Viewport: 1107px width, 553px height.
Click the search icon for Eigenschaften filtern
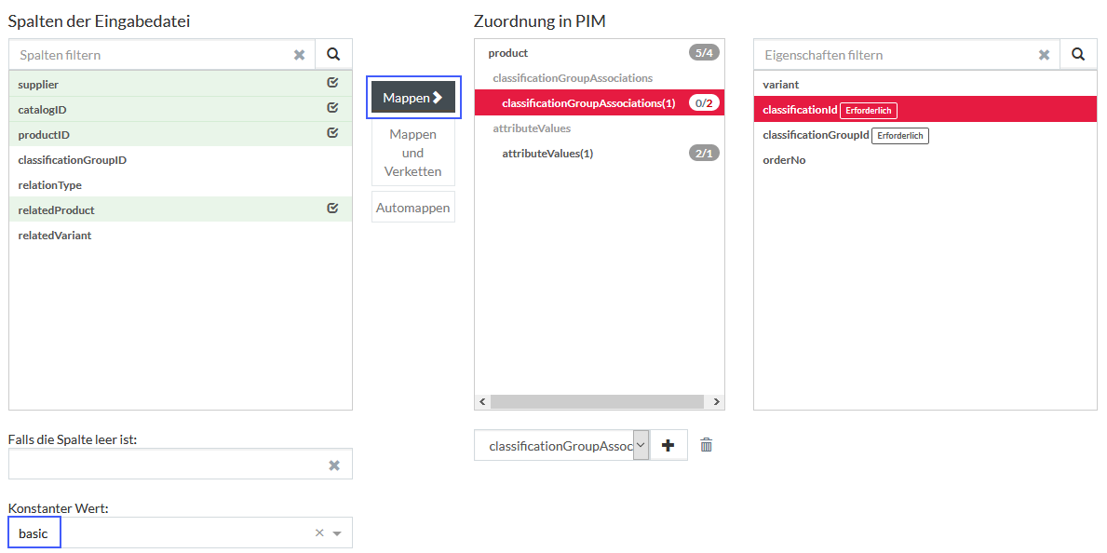1078,54
